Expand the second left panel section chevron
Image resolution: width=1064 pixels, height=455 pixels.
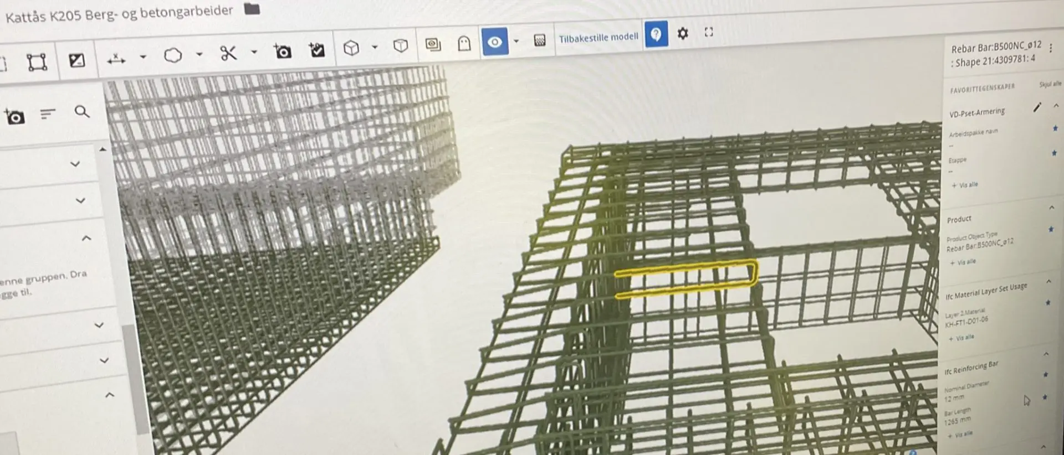pyautogui.click(x=80, y=200)
